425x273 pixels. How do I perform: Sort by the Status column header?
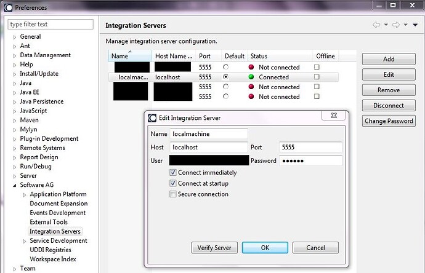(x=280, y=56)
